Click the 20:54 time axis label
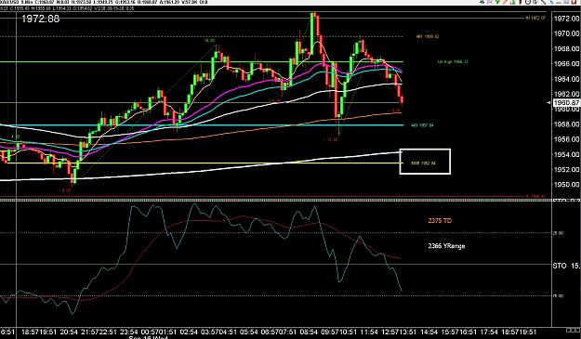Viewport: 581px width, 339px height. (x=69, y=332)
